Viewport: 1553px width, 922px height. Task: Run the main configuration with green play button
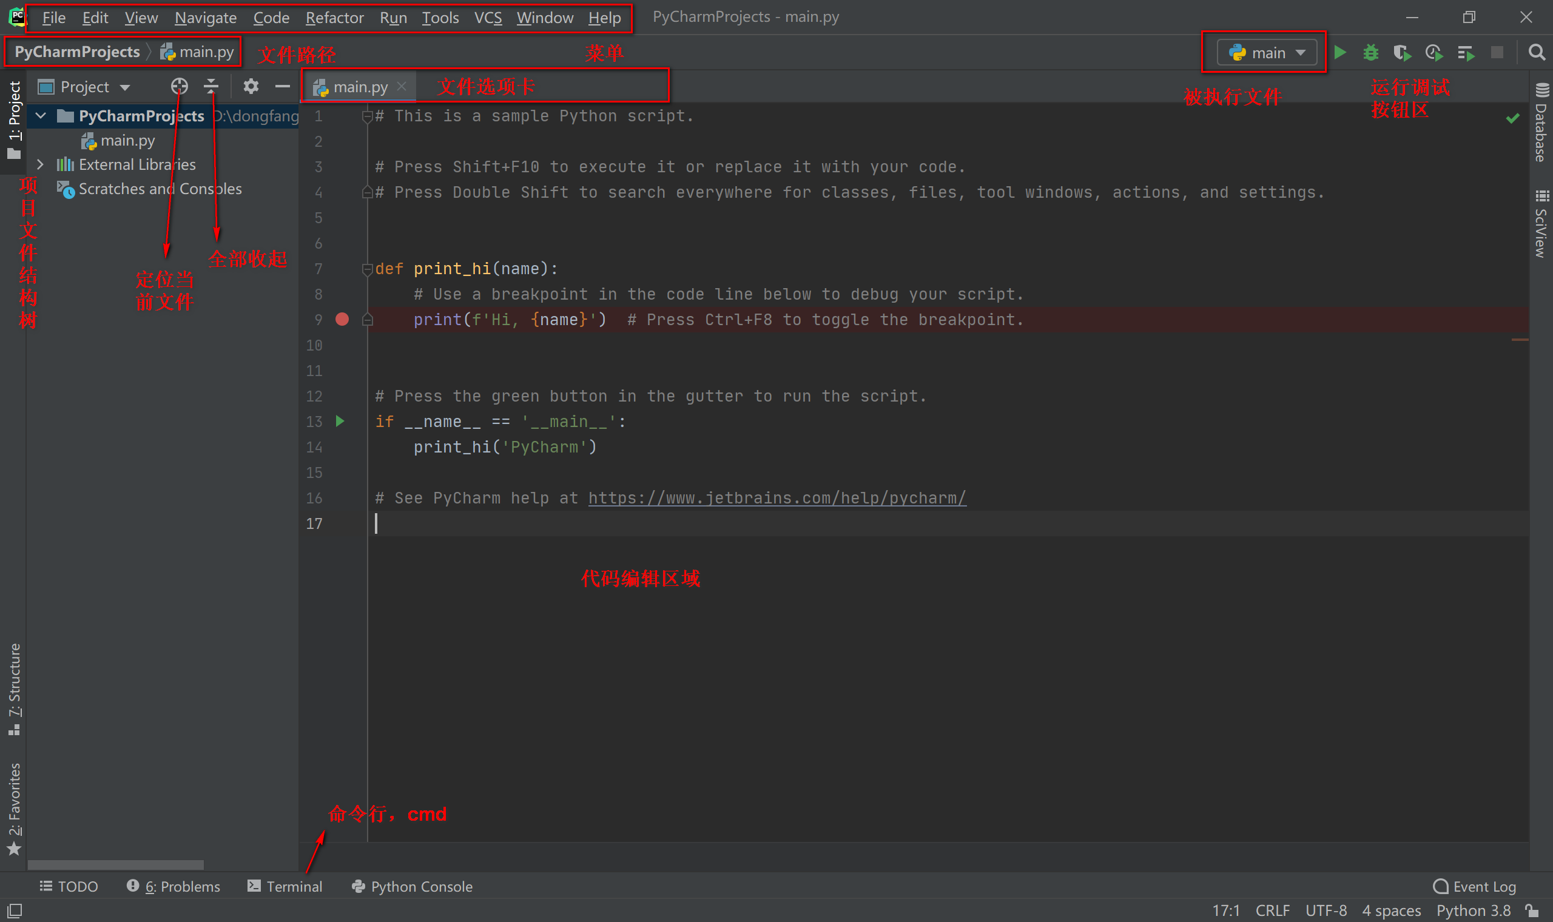click(x=1340, y=52)
